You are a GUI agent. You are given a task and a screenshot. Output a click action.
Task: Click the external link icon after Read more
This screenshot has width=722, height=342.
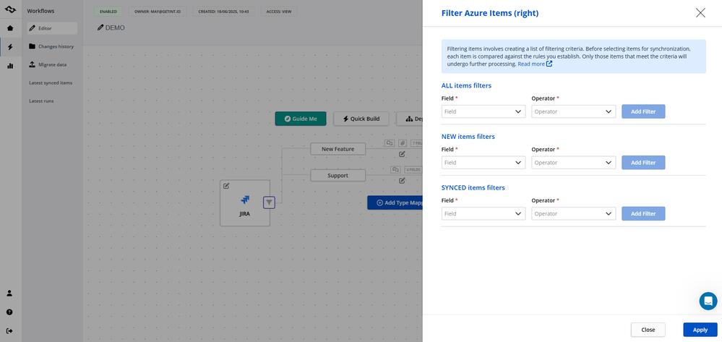click(x=549, y=64)
